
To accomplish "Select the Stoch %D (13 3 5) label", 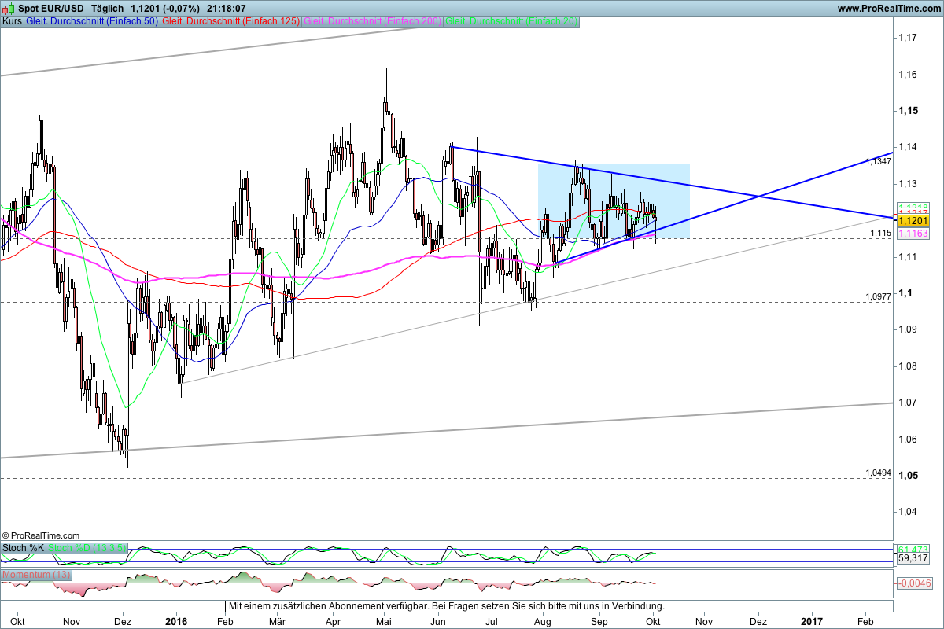I will point(87,548).
